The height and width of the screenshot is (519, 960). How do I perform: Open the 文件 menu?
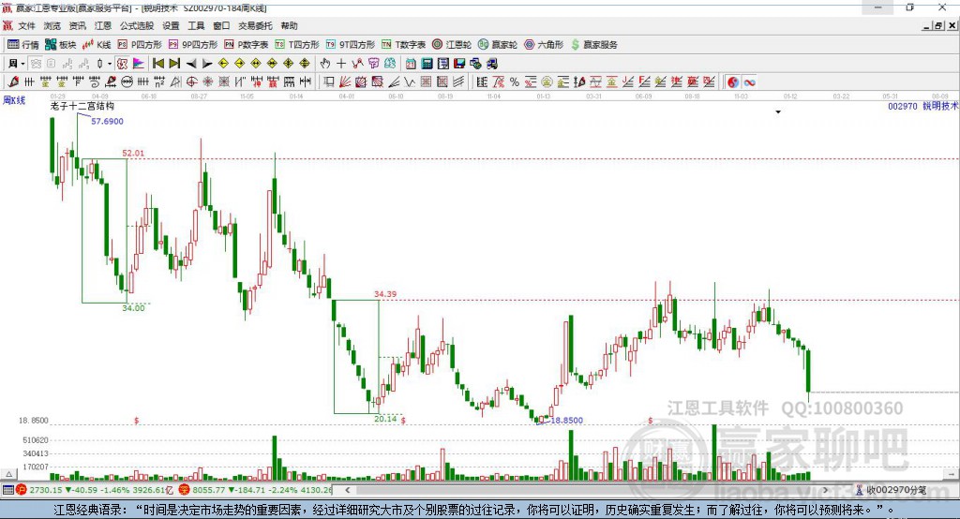point(26,25)
